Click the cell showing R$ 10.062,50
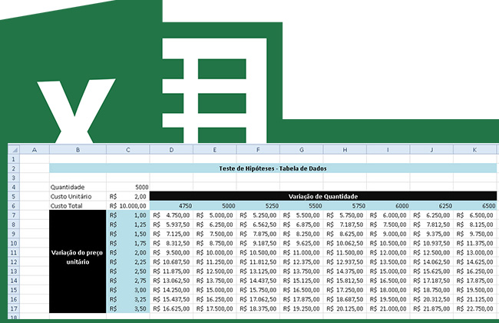The height and width of the screenshot is (323, 499). tap(345, 243)
